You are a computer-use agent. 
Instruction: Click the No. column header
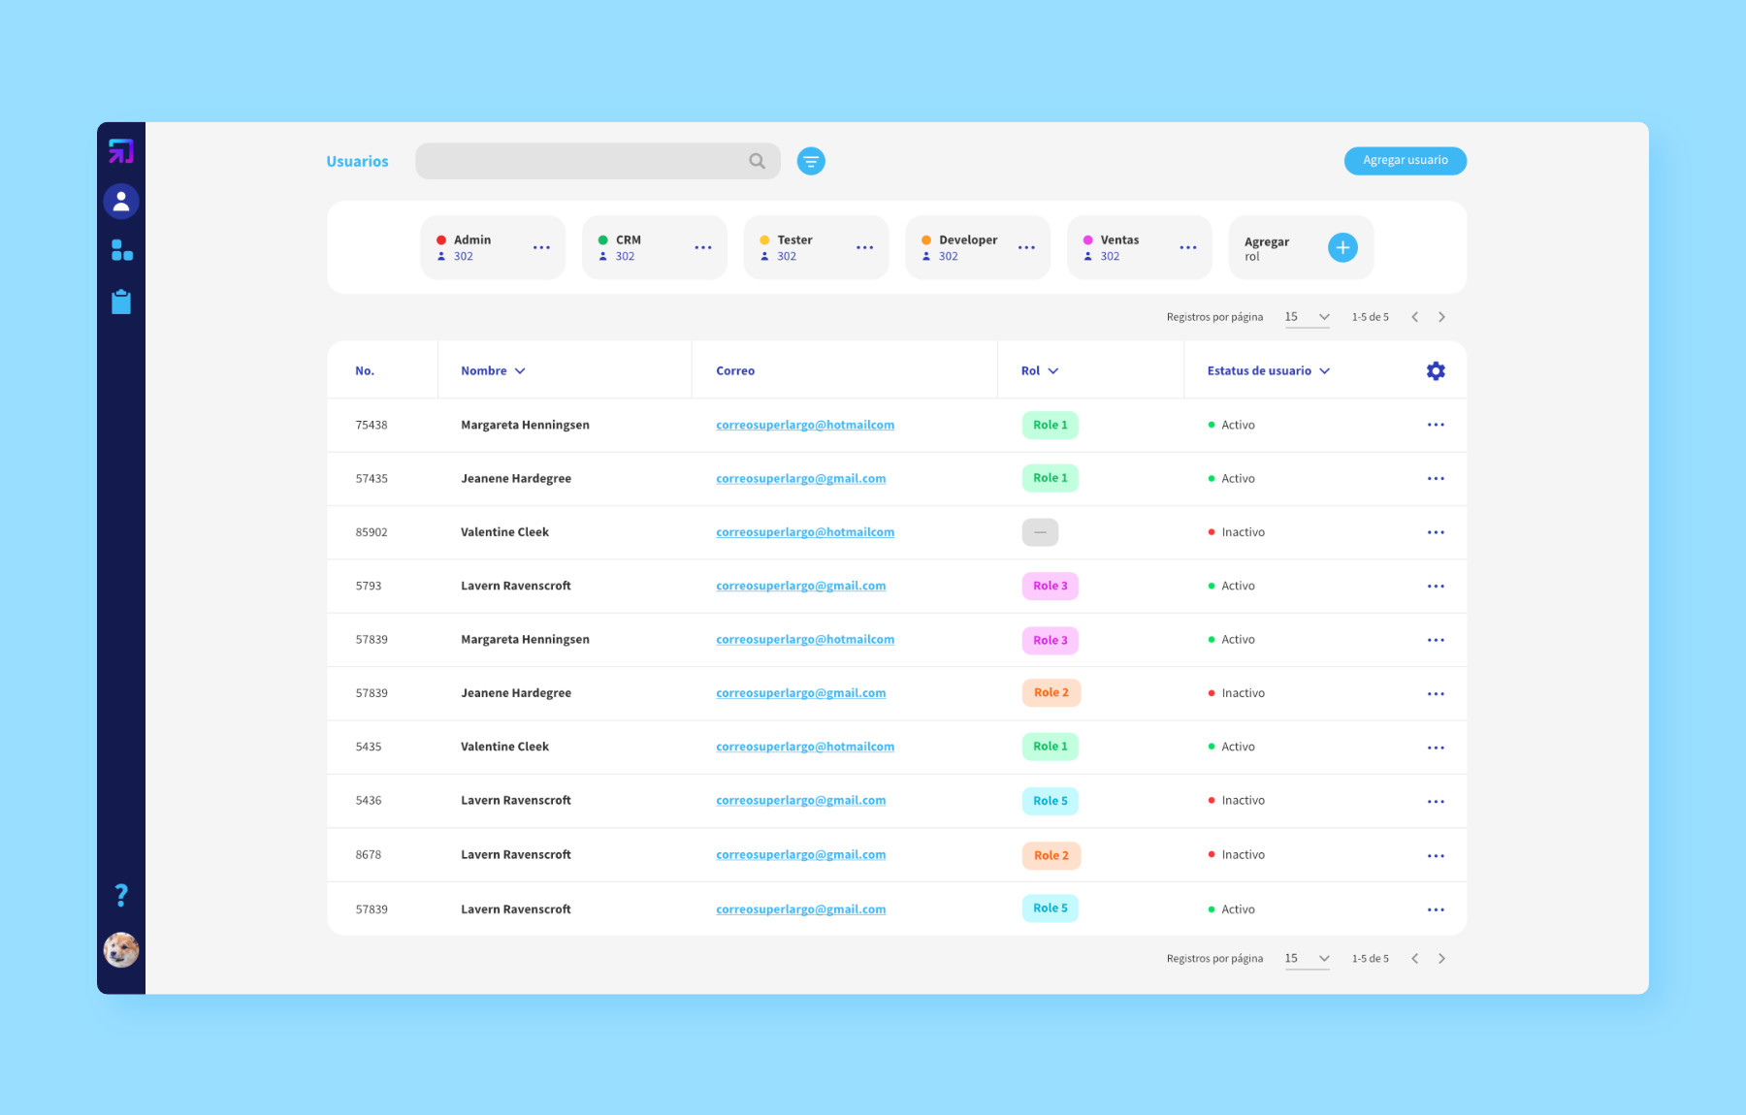coord(365,371)
